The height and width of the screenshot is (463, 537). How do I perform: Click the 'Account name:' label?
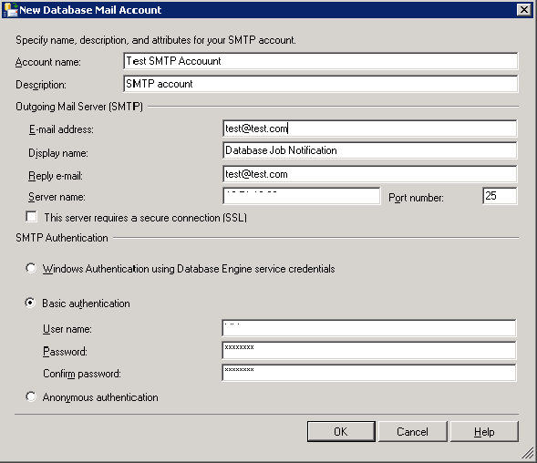48,62
